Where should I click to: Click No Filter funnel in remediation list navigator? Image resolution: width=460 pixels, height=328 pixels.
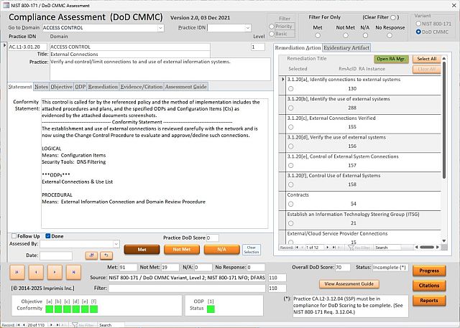click(x=359, y=248)
